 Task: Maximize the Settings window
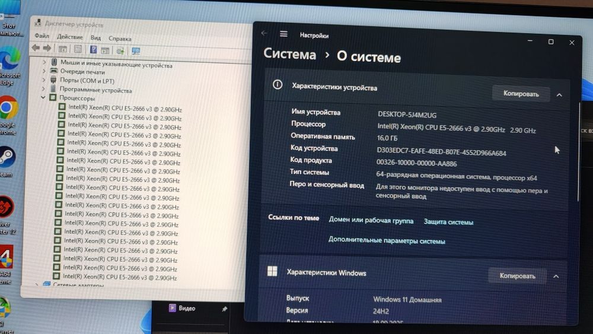click(x=551, y=42)
